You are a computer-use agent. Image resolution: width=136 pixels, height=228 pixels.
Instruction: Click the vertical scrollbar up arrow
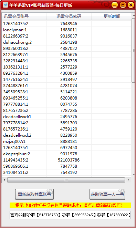click(x=133, y=15)
